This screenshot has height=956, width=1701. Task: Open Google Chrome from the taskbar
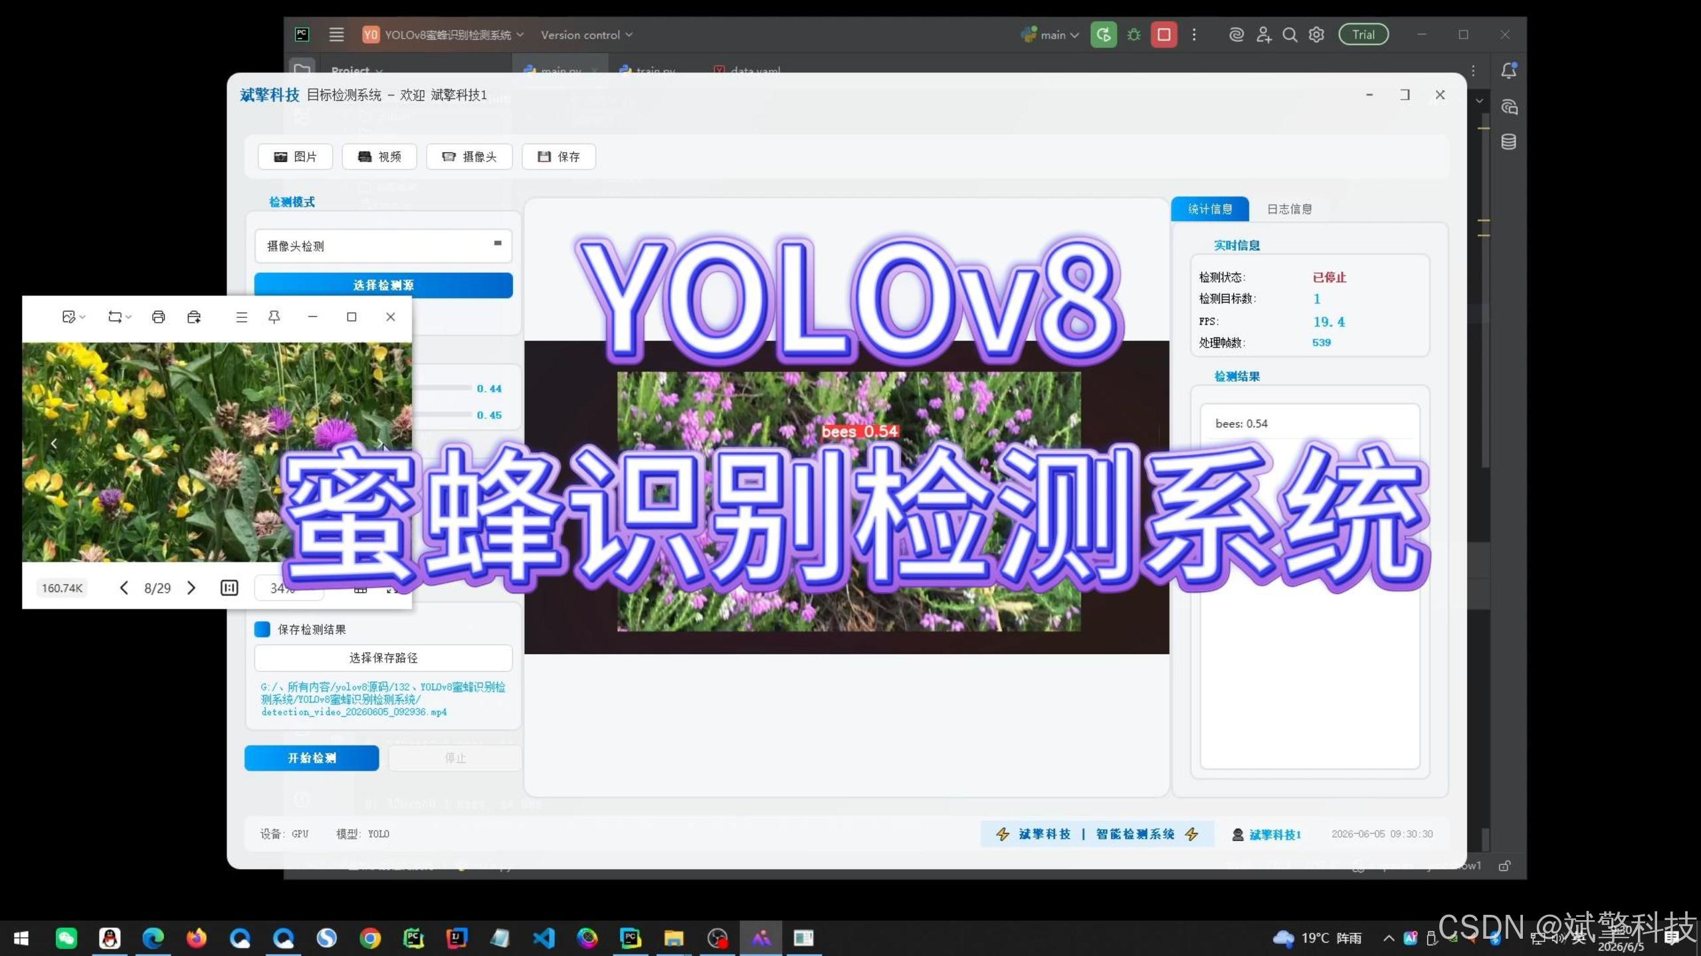coord(370,938)
